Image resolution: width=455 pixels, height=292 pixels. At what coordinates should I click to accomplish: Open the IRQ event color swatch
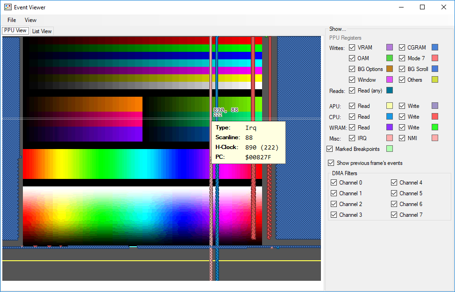click(390, 138)
